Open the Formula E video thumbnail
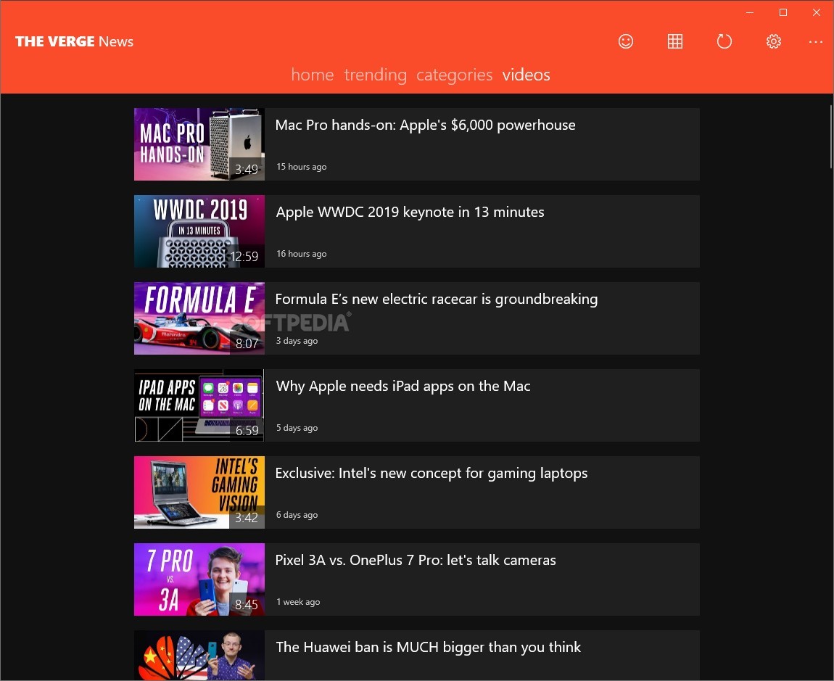Viewport: 834px width, 681px height. click(199, 318)
